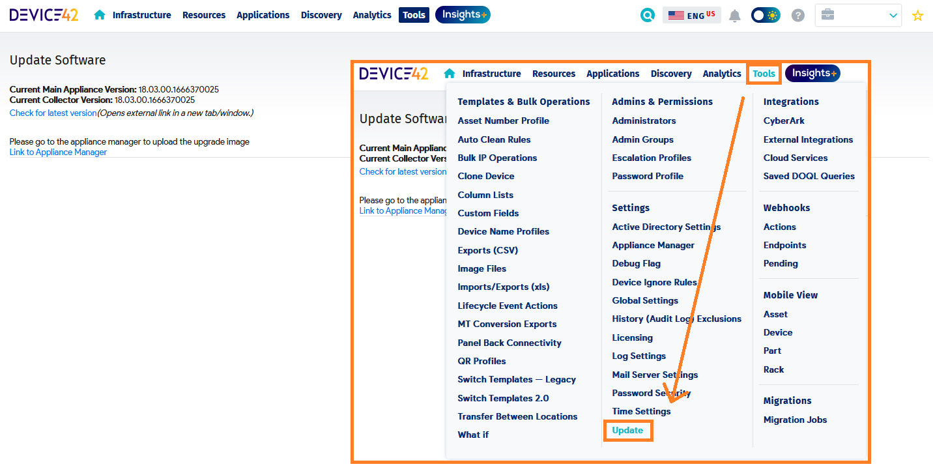Click the Device42 logo in the inset screenshot
Image resolution: width=933 pixels, height=473 pixels.
point(394,74)
